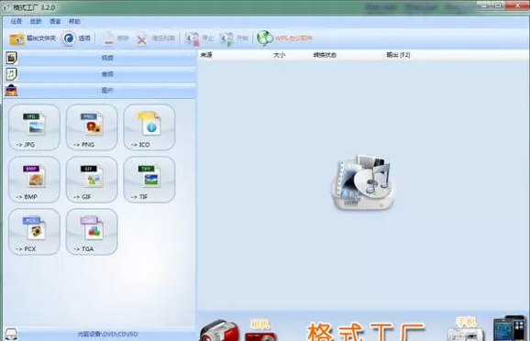
Task: Open the Task menu
Action: pos(17,21)
